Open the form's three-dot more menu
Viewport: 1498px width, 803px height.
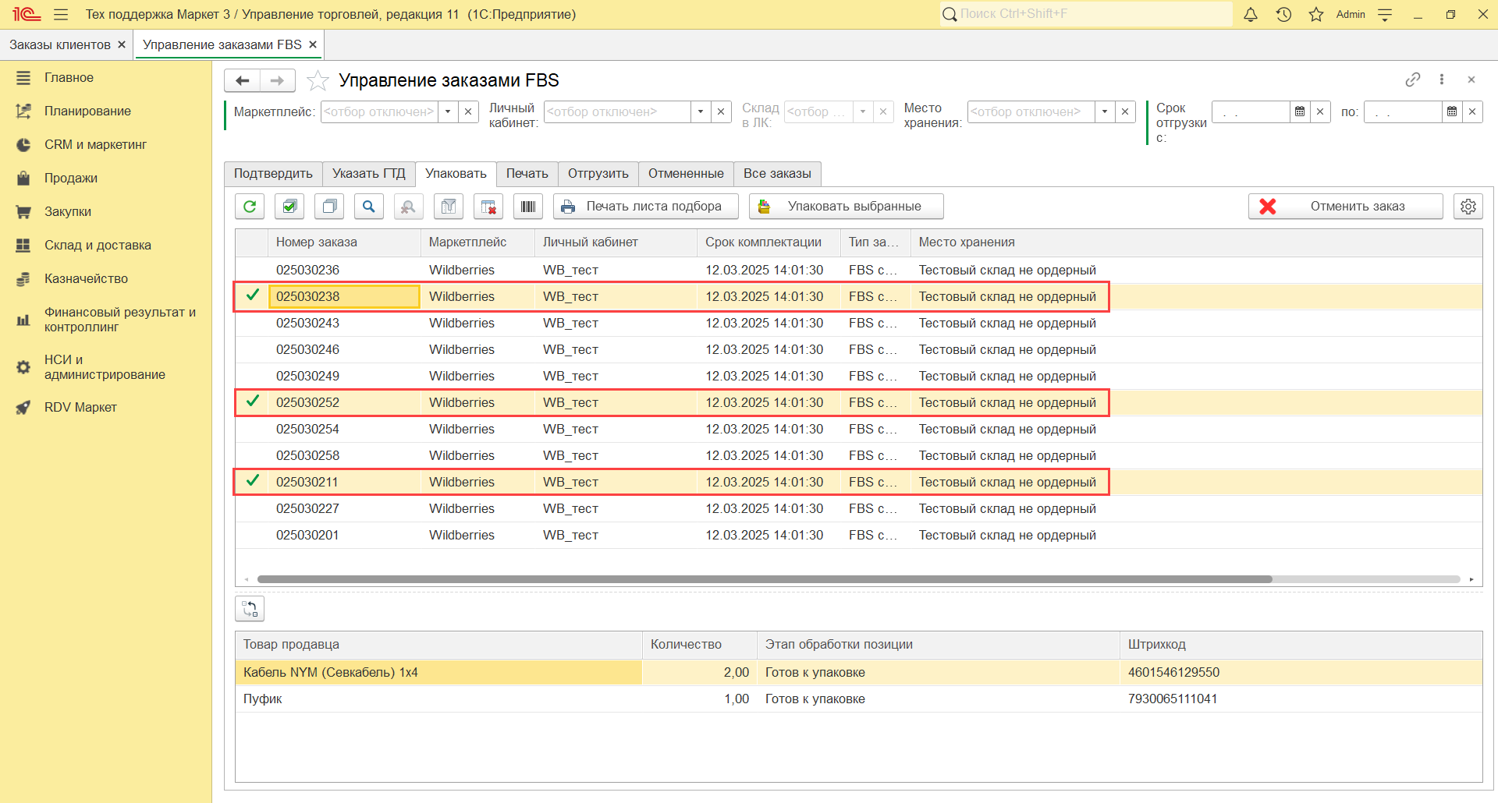tap(1442, 80)
